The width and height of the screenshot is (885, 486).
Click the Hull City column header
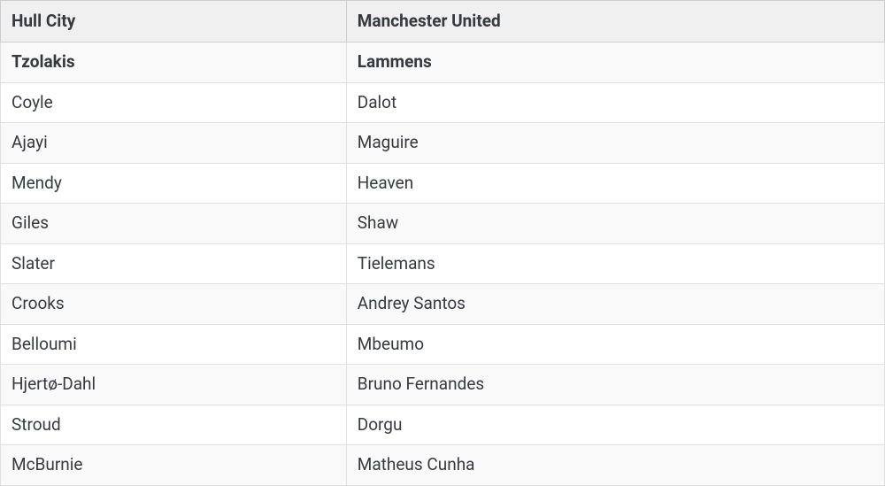click(173, 21)
